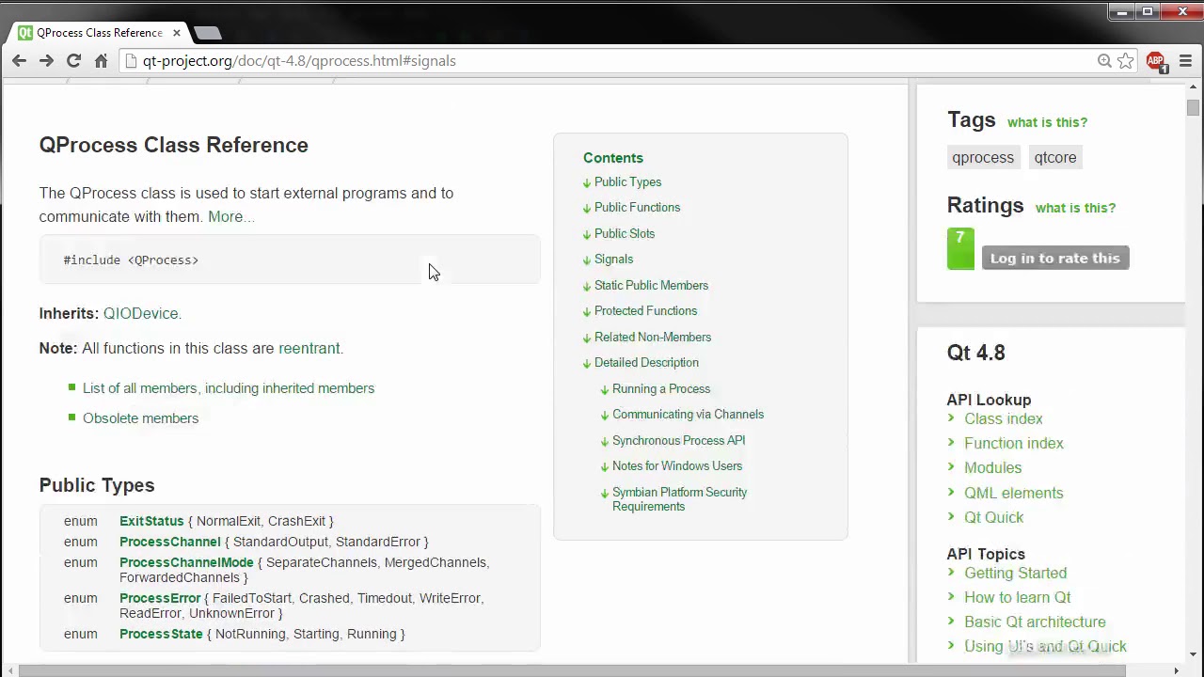Jump to Detailed Description in Contents
Image resolution: width=1204 pixels, height=677 pixels.
[x=646, y=363]
